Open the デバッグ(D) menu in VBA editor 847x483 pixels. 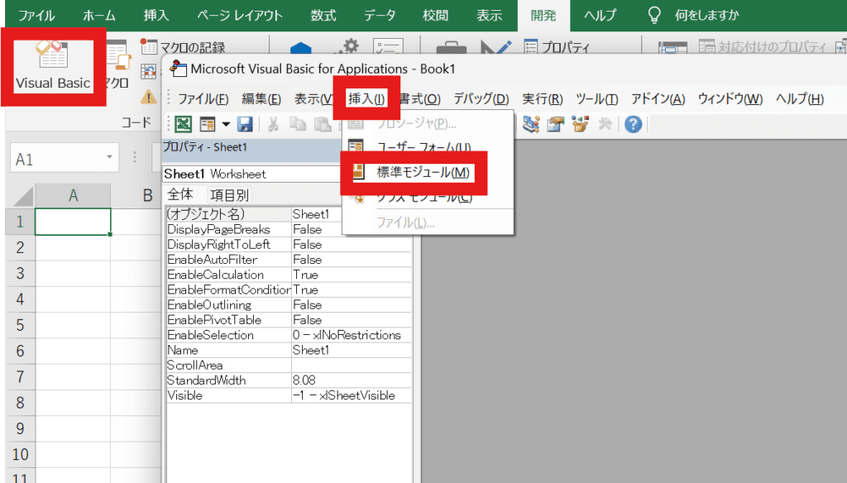tap(481, 99)
